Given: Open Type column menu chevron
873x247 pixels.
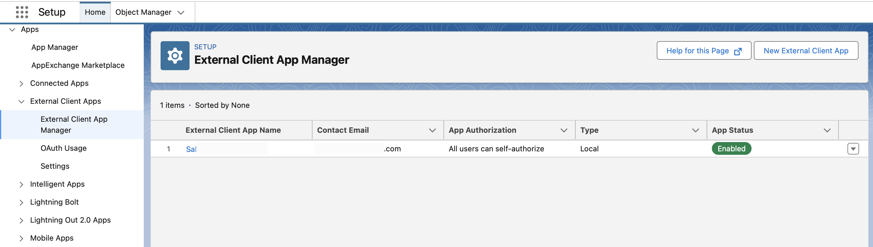Looking at the screenshot, I should tap(695, 130).
